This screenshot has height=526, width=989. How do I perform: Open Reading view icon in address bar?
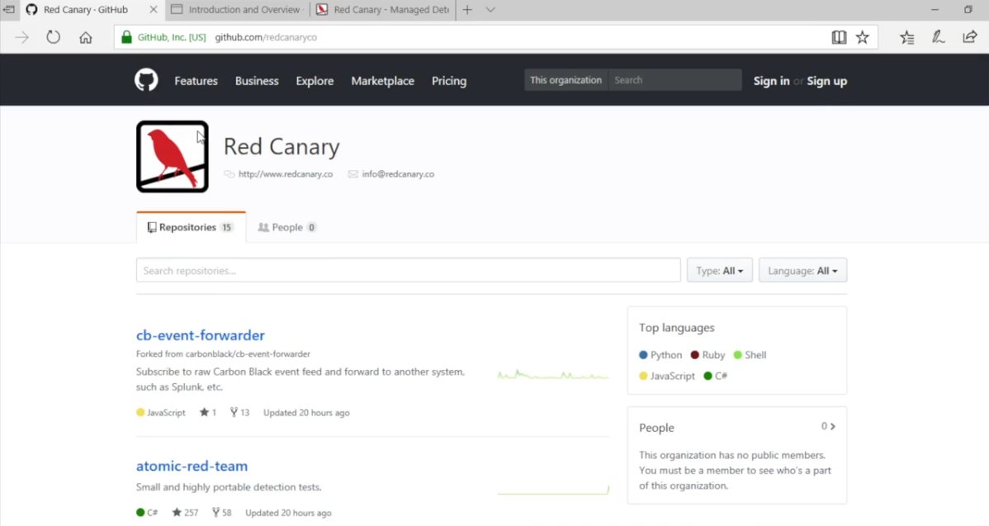click(x=839, y=37)
